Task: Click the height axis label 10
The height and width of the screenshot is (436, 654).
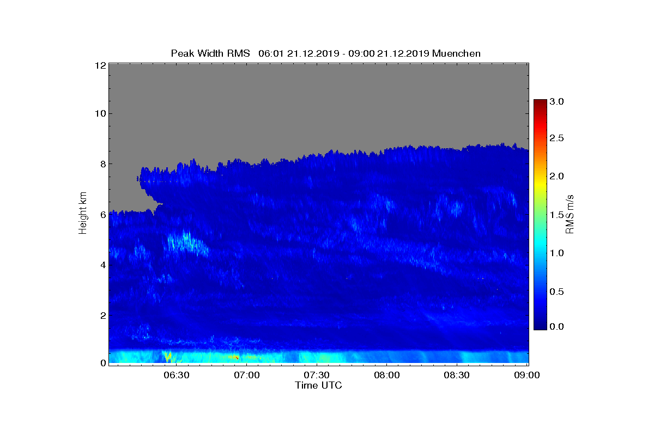Action: coord(100,113)
